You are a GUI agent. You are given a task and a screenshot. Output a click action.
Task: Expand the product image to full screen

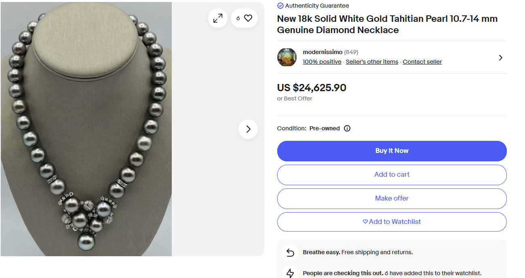pyautogui.click(x=218, y=18)
